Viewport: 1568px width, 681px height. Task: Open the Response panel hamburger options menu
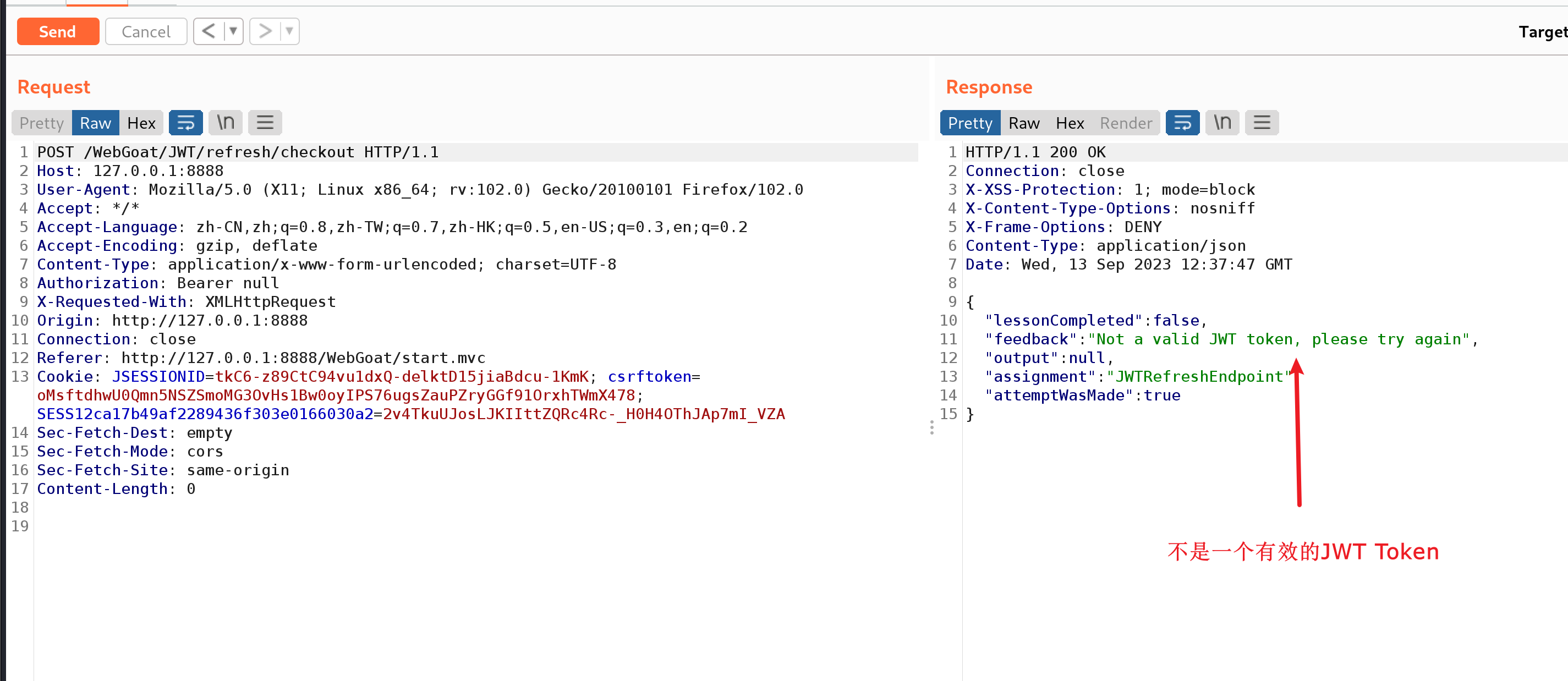(1262, 123)
